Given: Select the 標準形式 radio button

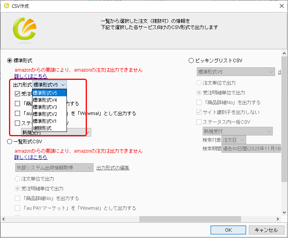Looking at the screenshot, I should tap(10, 61).
